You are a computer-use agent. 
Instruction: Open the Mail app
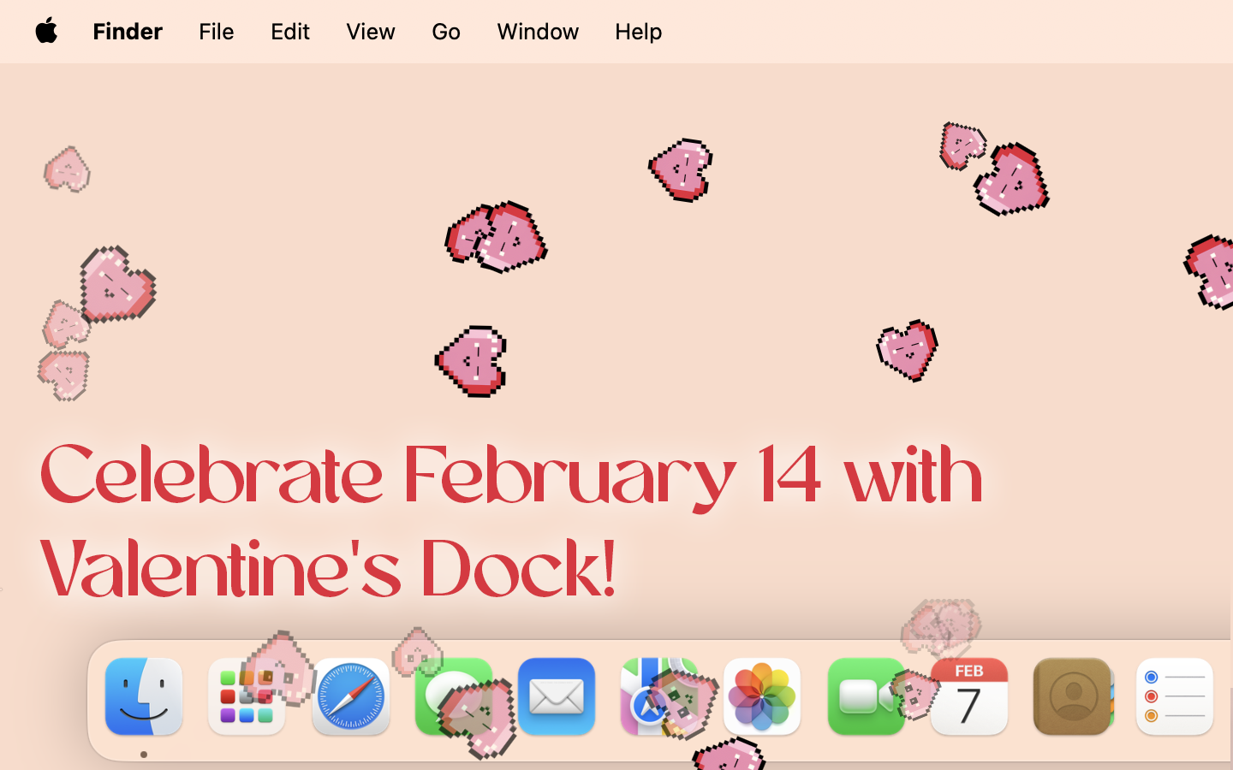coord(557,696)
